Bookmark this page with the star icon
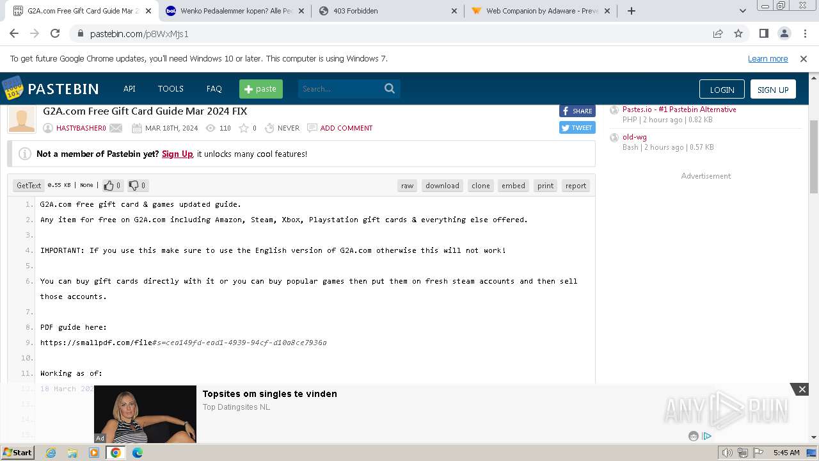 pyautogui.click(x=738, y=33)
